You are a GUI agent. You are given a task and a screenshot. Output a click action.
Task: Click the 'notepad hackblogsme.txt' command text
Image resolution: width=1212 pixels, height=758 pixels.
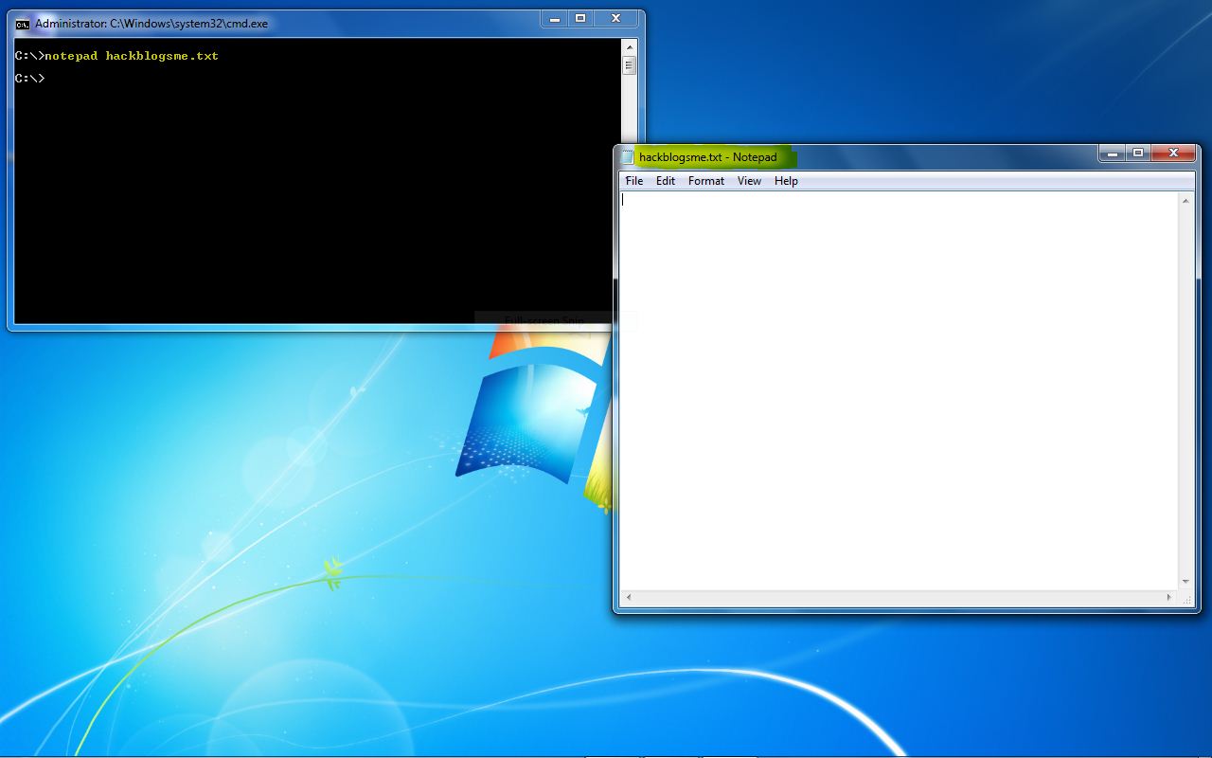(132, 56)
